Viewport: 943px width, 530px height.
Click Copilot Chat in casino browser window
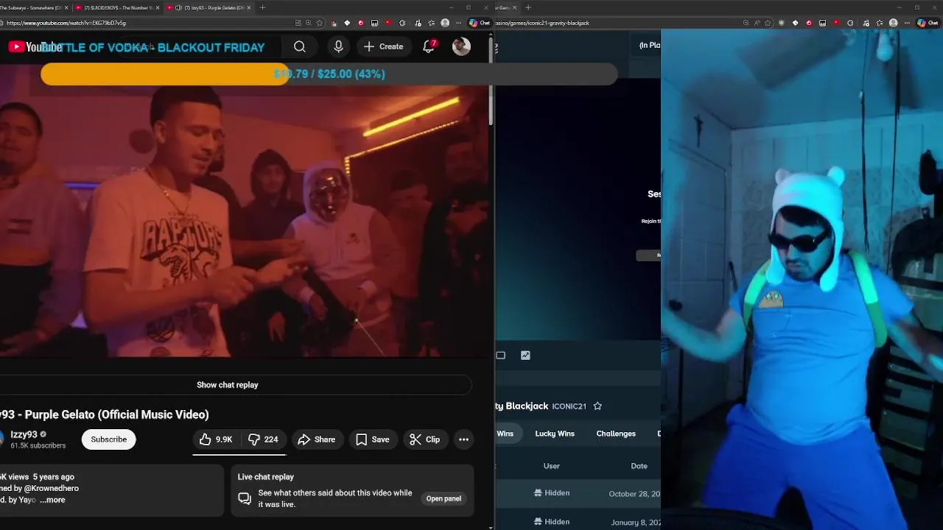click(927, 23)
